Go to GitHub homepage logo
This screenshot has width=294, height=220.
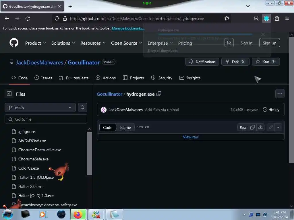[x=14, y=42]
